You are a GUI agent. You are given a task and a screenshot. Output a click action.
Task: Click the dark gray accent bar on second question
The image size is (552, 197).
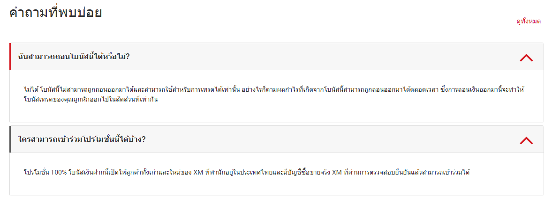[10, 139]
